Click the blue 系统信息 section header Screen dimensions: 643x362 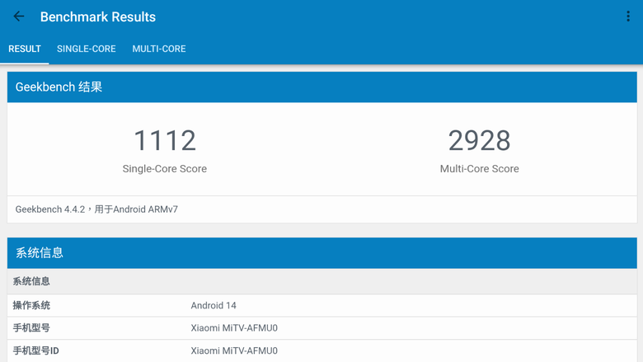tap(321, 252)
